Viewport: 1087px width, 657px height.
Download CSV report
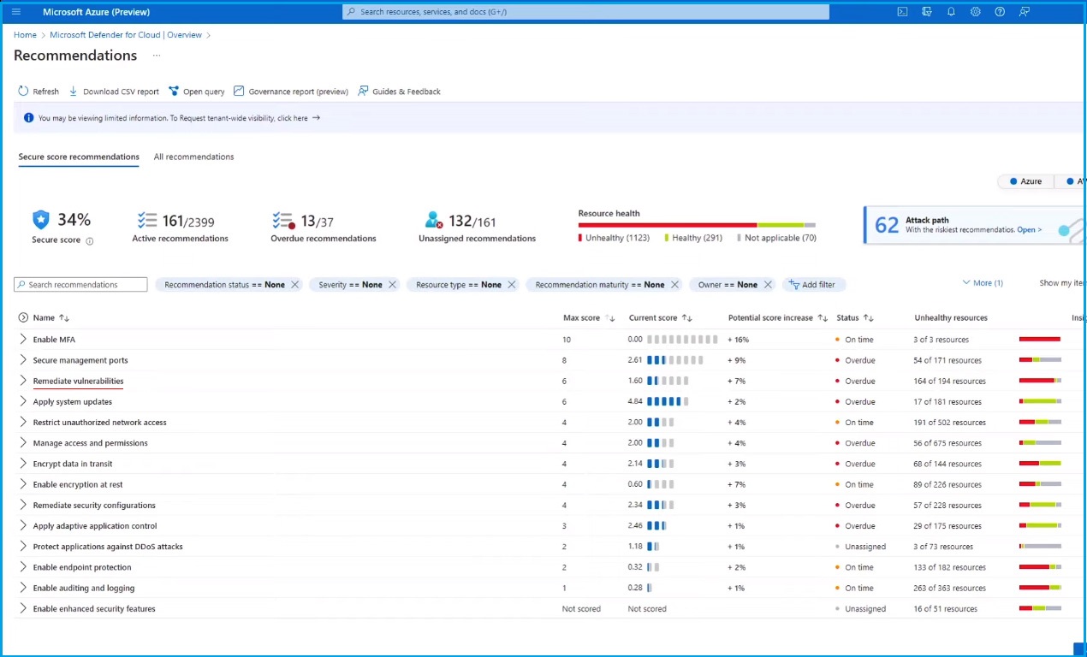pyautogui.click(x=114, y=92)
